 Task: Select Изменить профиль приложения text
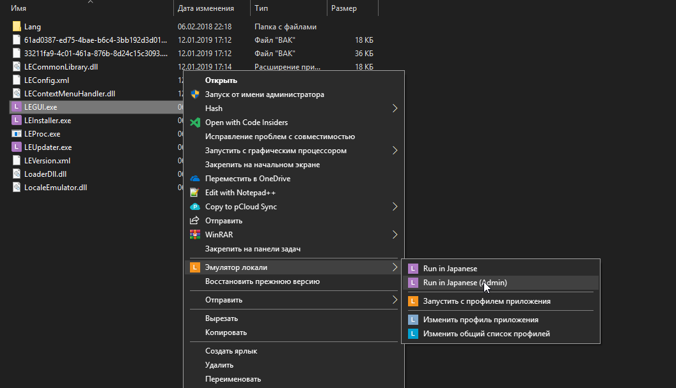point(481,320)
